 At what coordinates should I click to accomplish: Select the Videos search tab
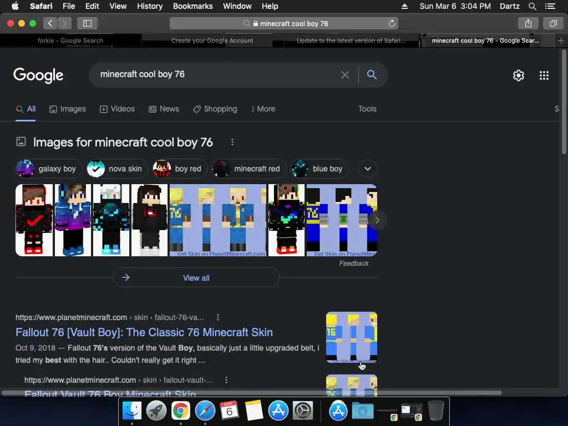click(118, 109)
